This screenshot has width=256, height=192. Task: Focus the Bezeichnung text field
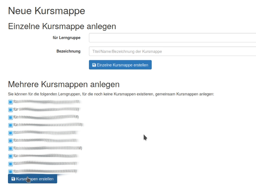point(172,51)
